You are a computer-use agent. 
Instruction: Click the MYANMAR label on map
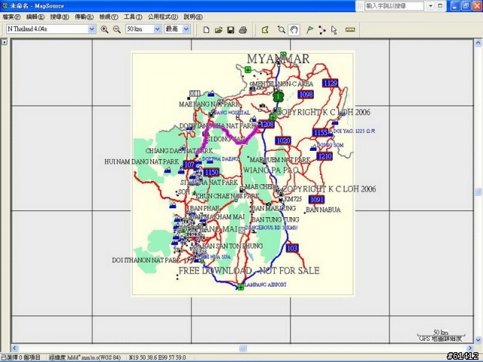pos(278,59)
